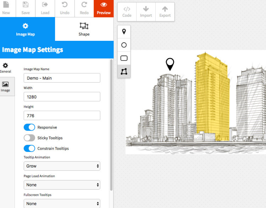Screen dimensions: 266x208
Task: Click the settings panel vertical scrollbar
Action: (111, 125)
